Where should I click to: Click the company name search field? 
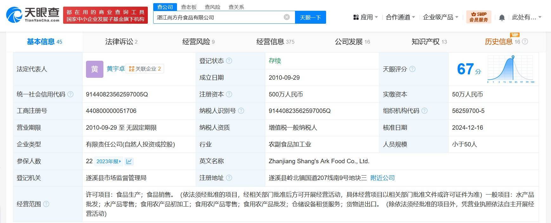tap(219, 17)
